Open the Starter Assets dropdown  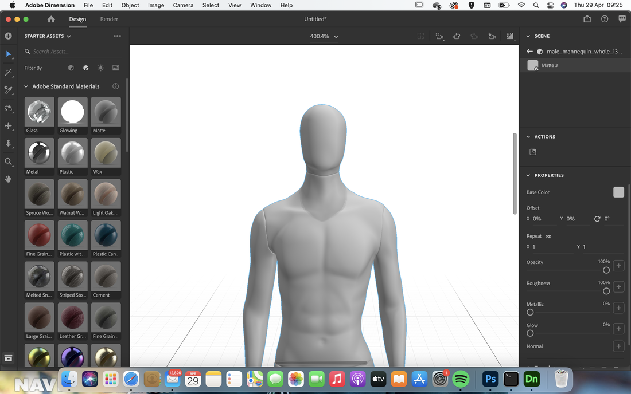coord(48,36)
